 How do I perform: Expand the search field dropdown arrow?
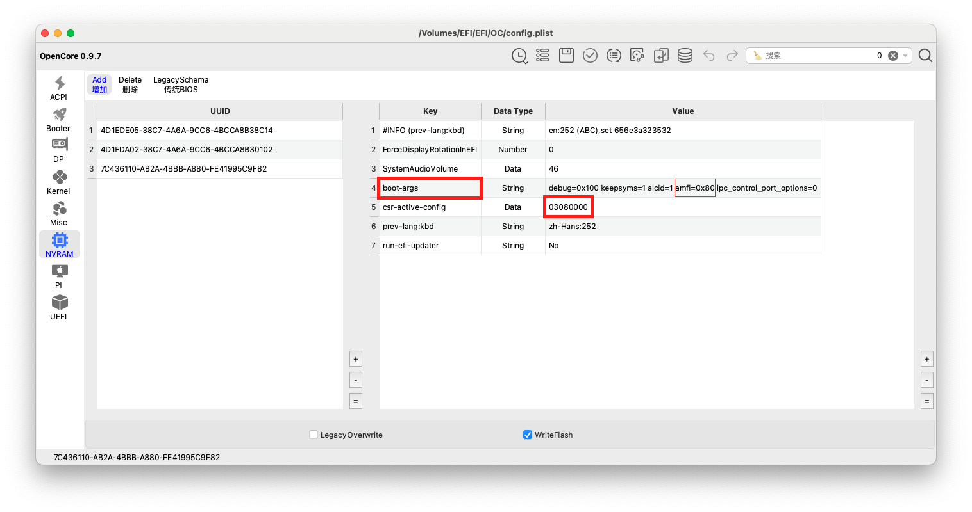click(905, 56)
